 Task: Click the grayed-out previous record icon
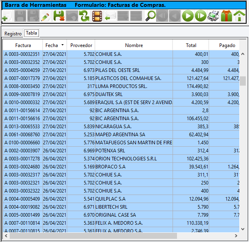[175, 16]
